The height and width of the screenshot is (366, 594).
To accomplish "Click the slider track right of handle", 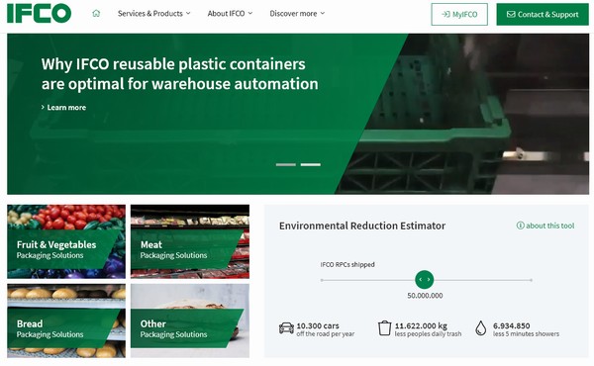I will click(483, 280).
